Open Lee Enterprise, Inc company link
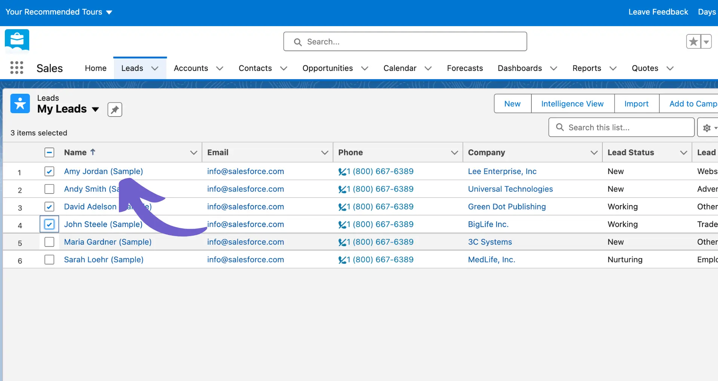 coord(502,171)
